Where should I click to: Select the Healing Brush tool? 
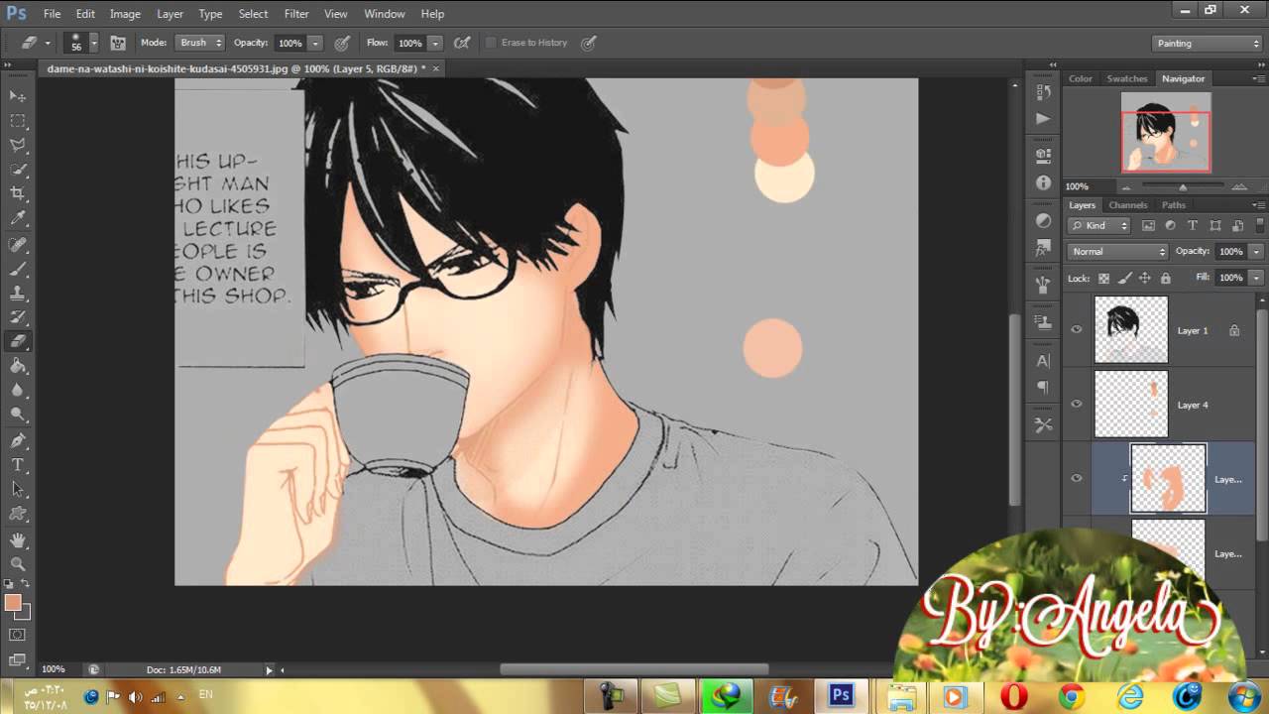(18, 244)
